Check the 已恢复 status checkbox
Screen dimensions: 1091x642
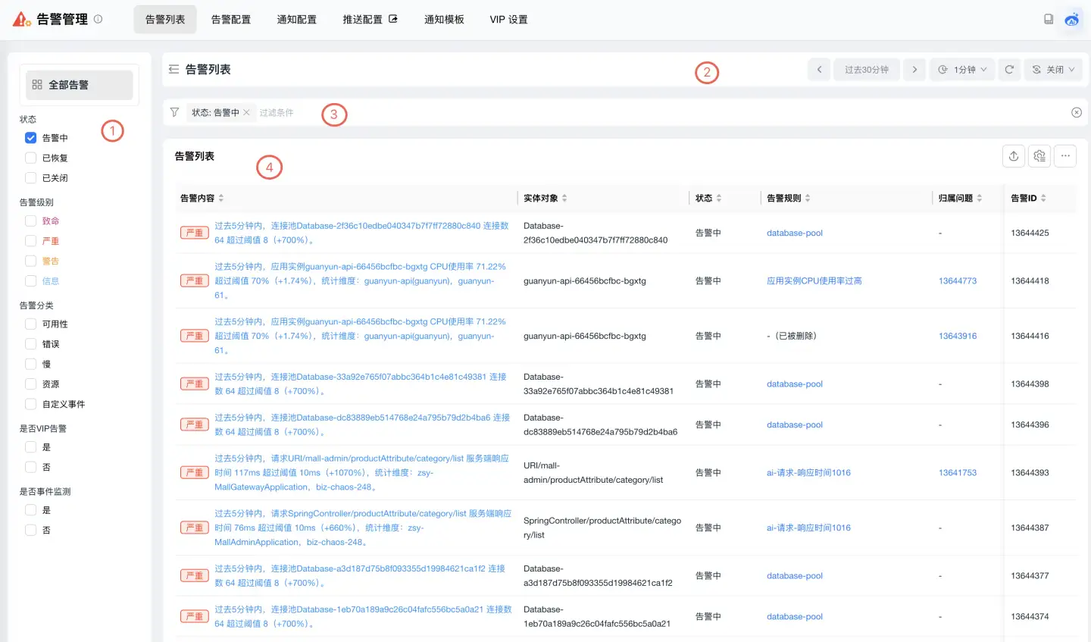tap(31, 158)
